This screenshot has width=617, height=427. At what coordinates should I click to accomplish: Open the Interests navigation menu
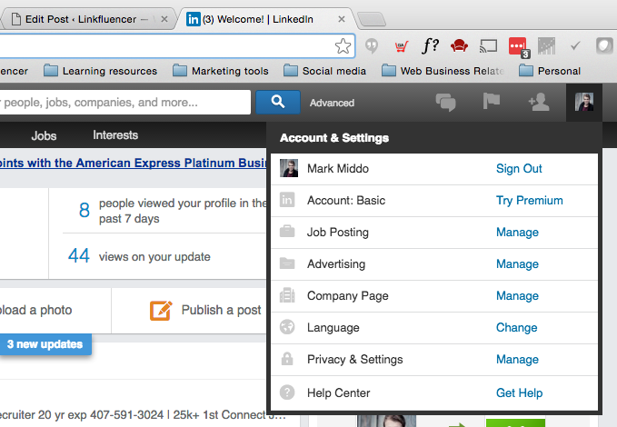[115, 135]
